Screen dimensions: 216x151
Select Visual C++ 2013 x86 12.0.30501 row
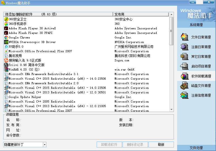[86, 92]
